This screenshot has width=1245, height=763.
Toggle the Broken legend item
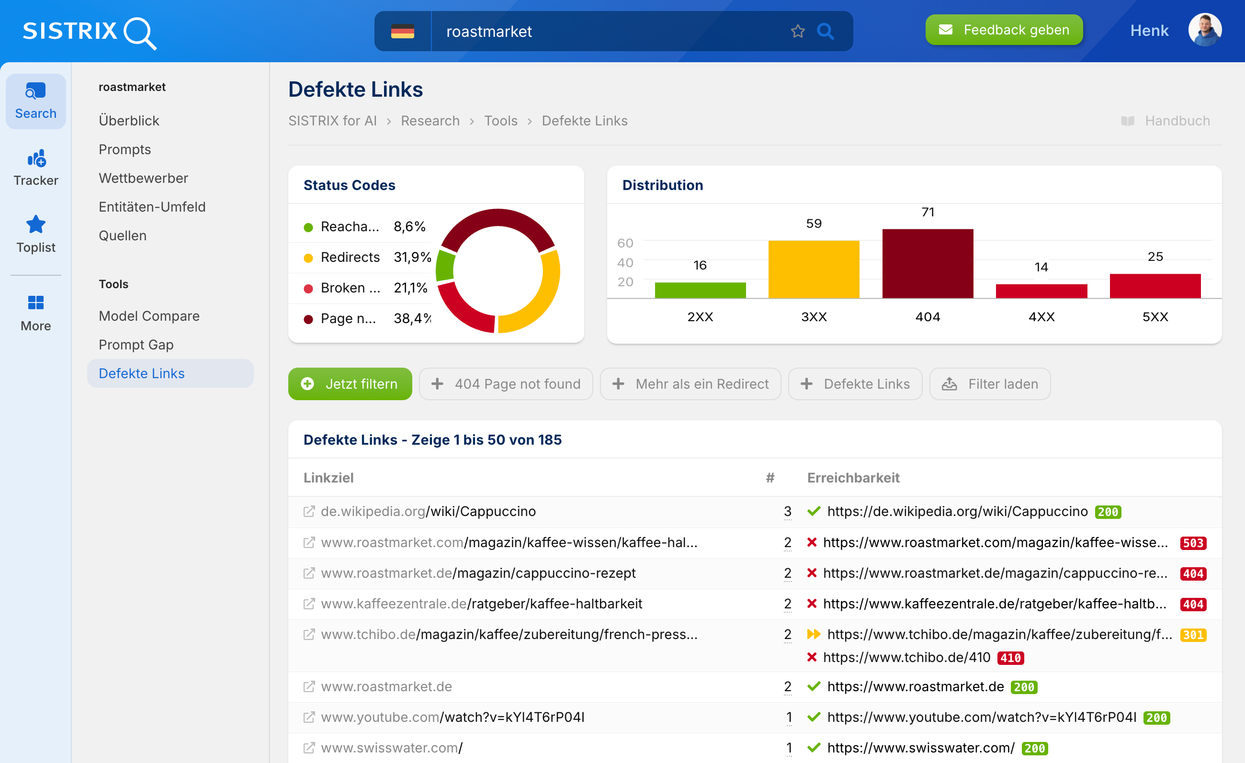[349, 287]
